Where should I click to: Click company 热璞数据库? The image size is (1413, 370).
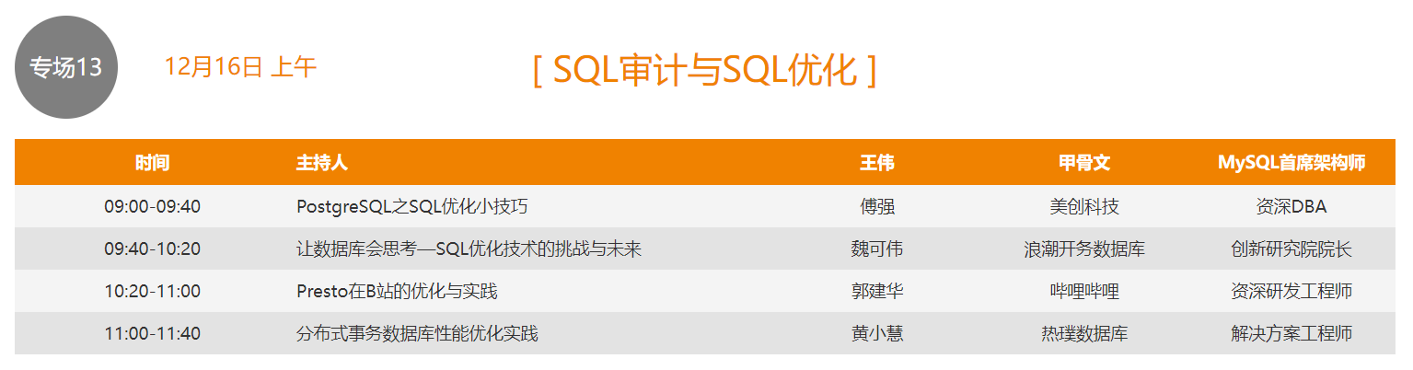tap(1084, 333)
